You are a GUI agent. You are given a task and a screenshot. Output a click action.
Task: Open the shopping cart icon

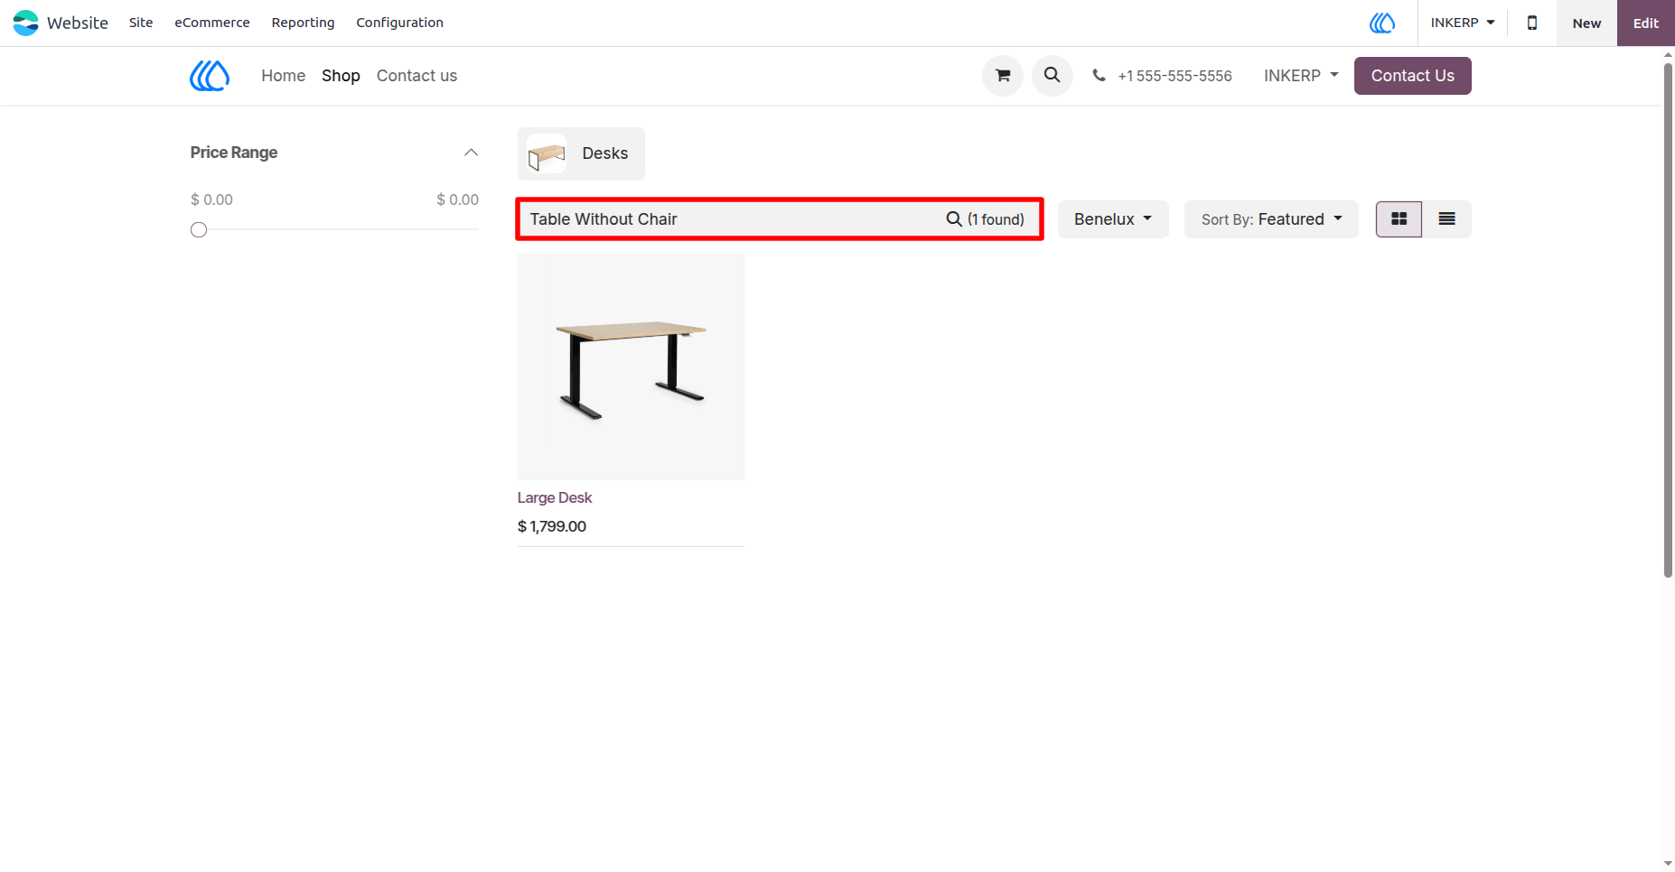1003,76
